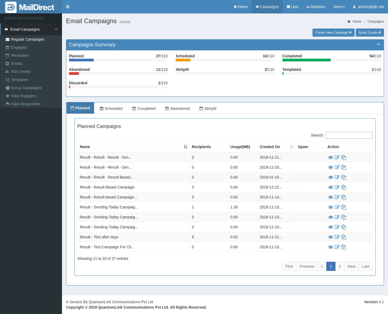The width and height of the screenshot is (388, 314).
Task: Open the Statistics menu item
Action: tap(316, 7)
